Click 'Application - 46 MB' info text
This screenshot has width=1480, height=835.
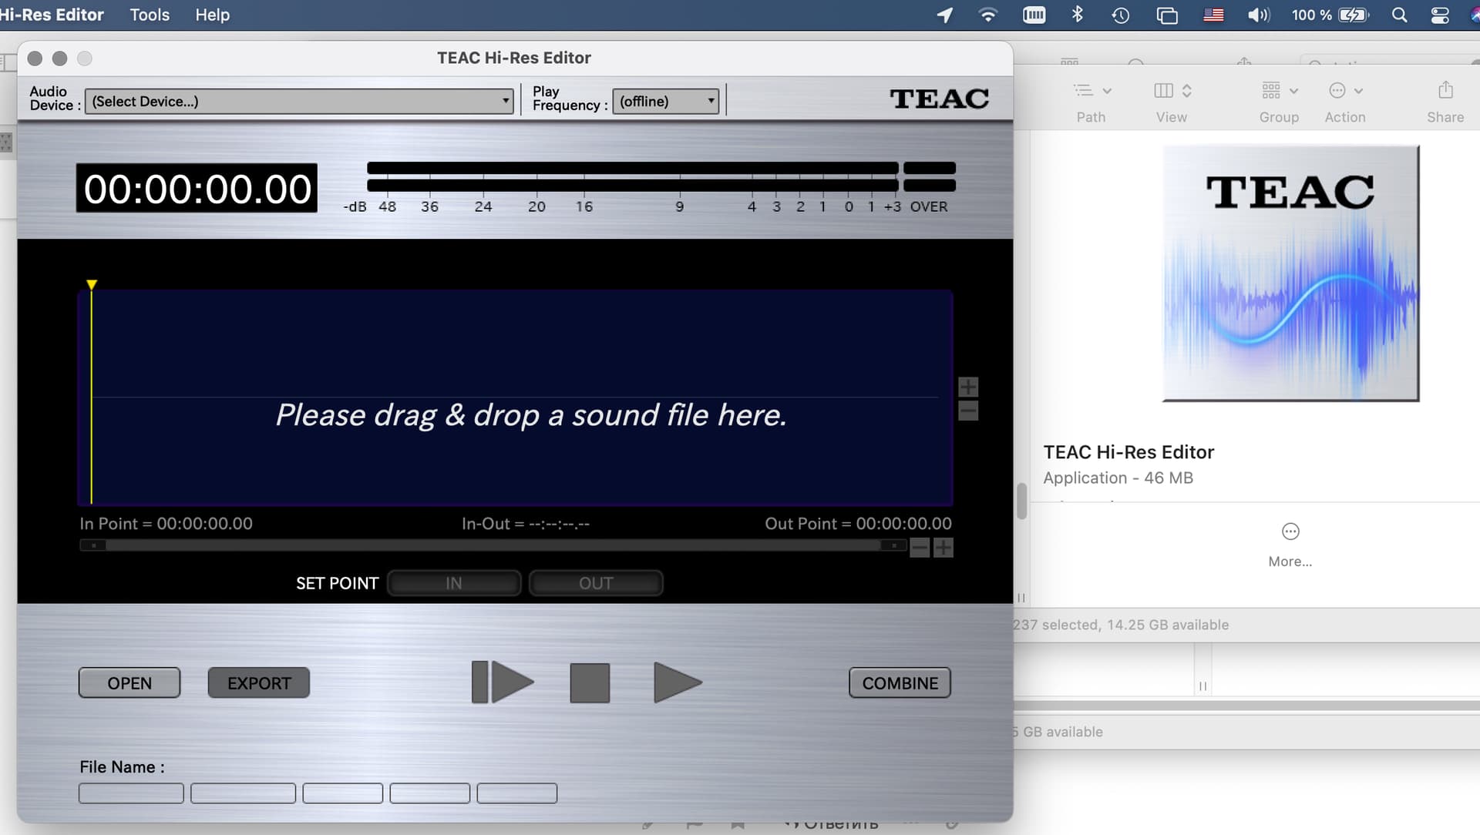coord(1118,478)
